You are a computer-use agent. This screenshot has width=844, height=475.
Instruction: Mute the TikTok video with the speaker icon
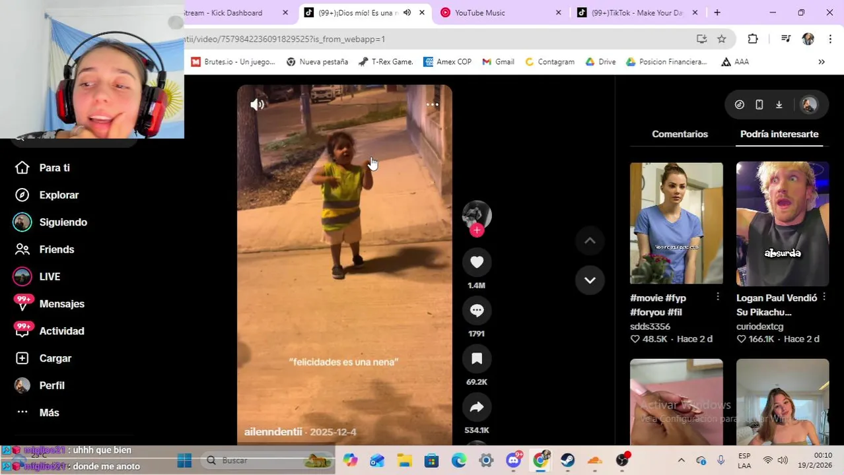pos(257,104)
